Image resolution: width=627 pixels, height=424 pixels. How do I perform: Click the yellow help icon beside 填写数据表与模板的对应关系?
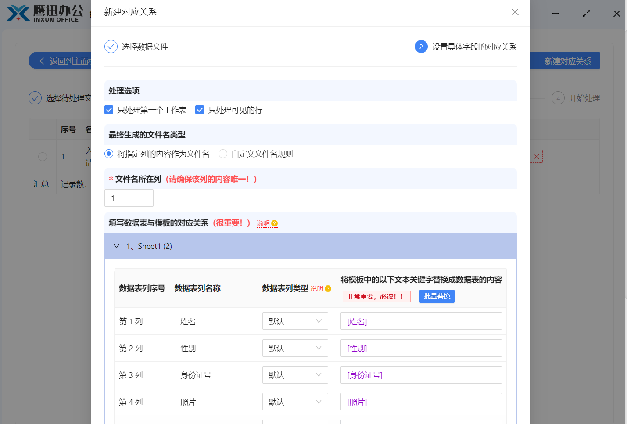pos(275,223)
